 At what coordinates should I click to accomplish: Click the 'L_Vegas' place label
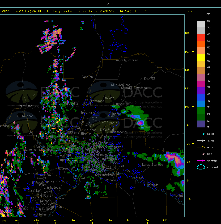[31, 150]
